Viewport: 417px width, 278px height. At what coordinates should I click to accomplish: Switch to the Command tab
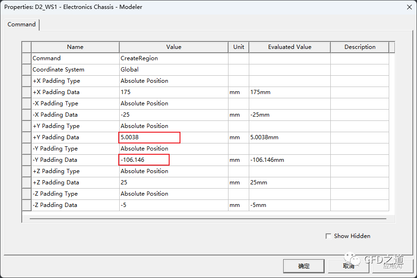(x=22, y=24)
